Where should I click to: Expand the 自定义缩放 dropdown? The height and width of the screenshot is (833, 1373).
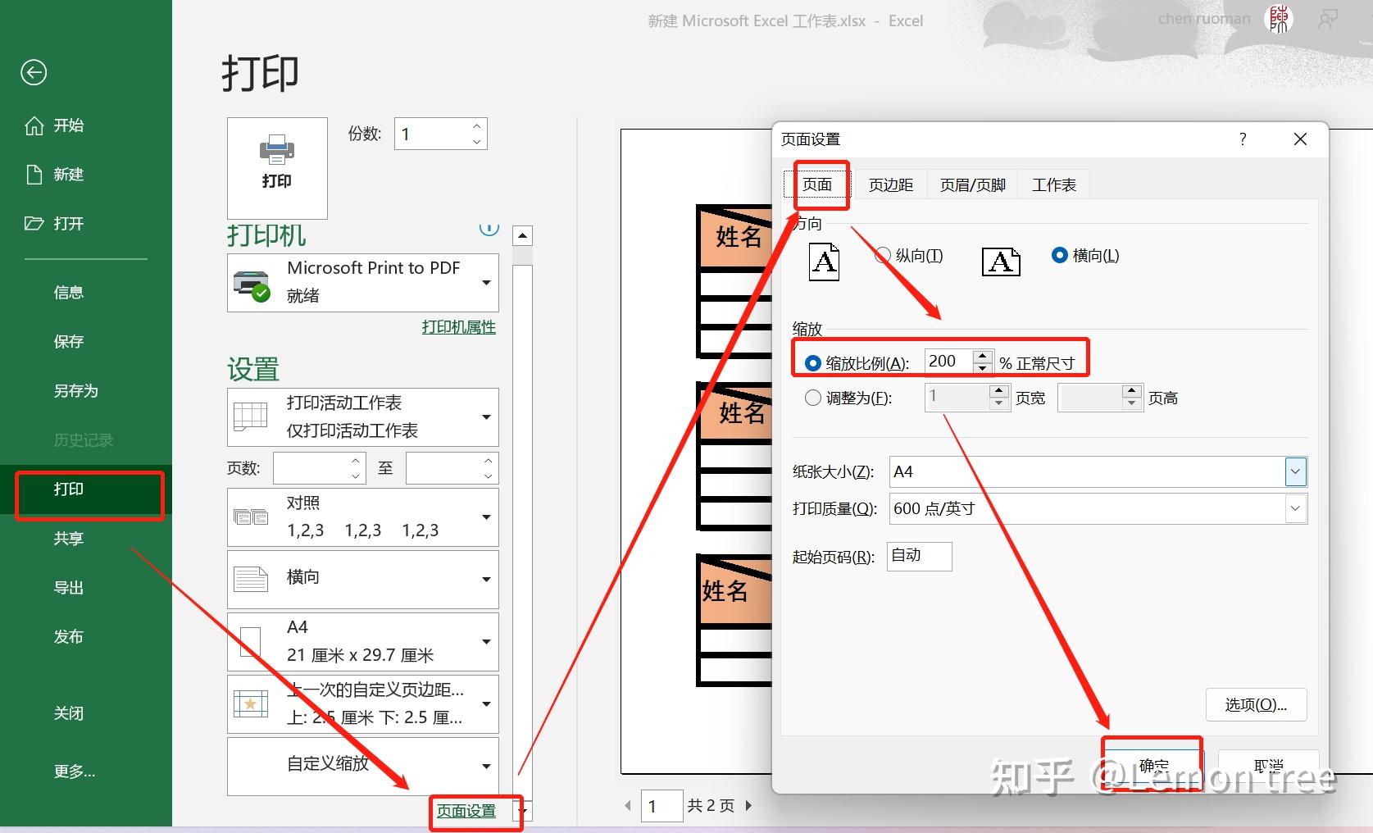[363, 767]
